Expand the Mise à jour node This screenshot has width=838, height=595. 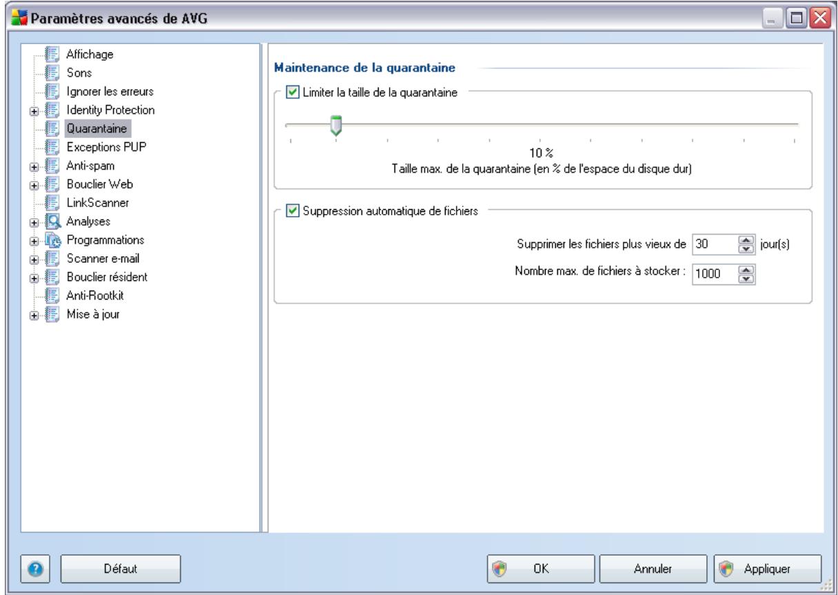pos(33,315)
